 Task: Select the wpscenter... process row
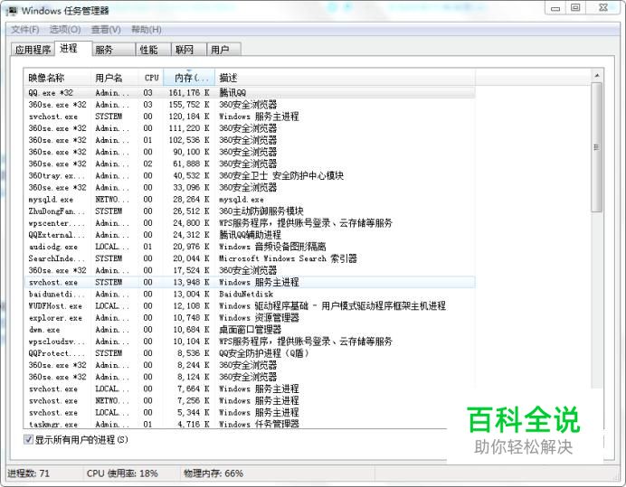[250, 223]
